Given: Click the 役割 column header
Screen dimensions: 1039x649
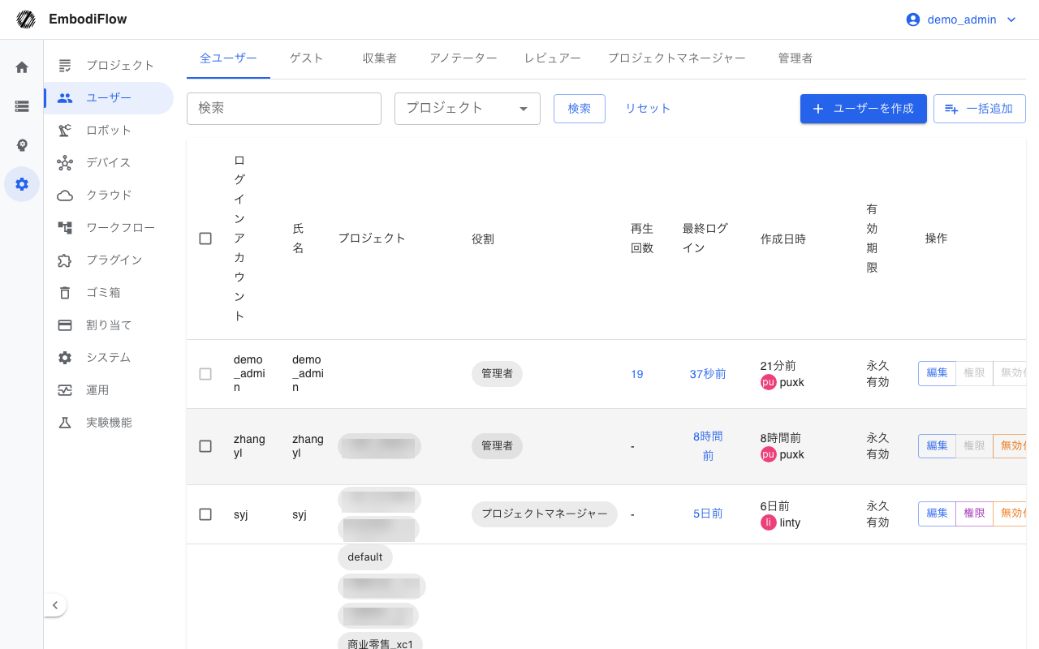Looking at the screenshot, I should 483,239.
